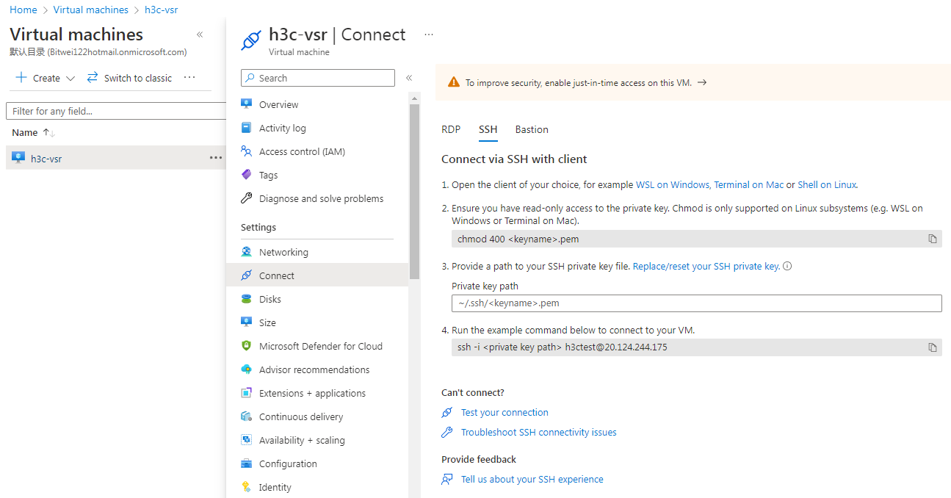Click the chmod 400 command text

pos(518,239)
